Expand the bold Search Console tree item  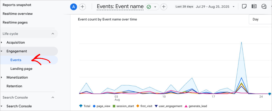pos(2,106)
